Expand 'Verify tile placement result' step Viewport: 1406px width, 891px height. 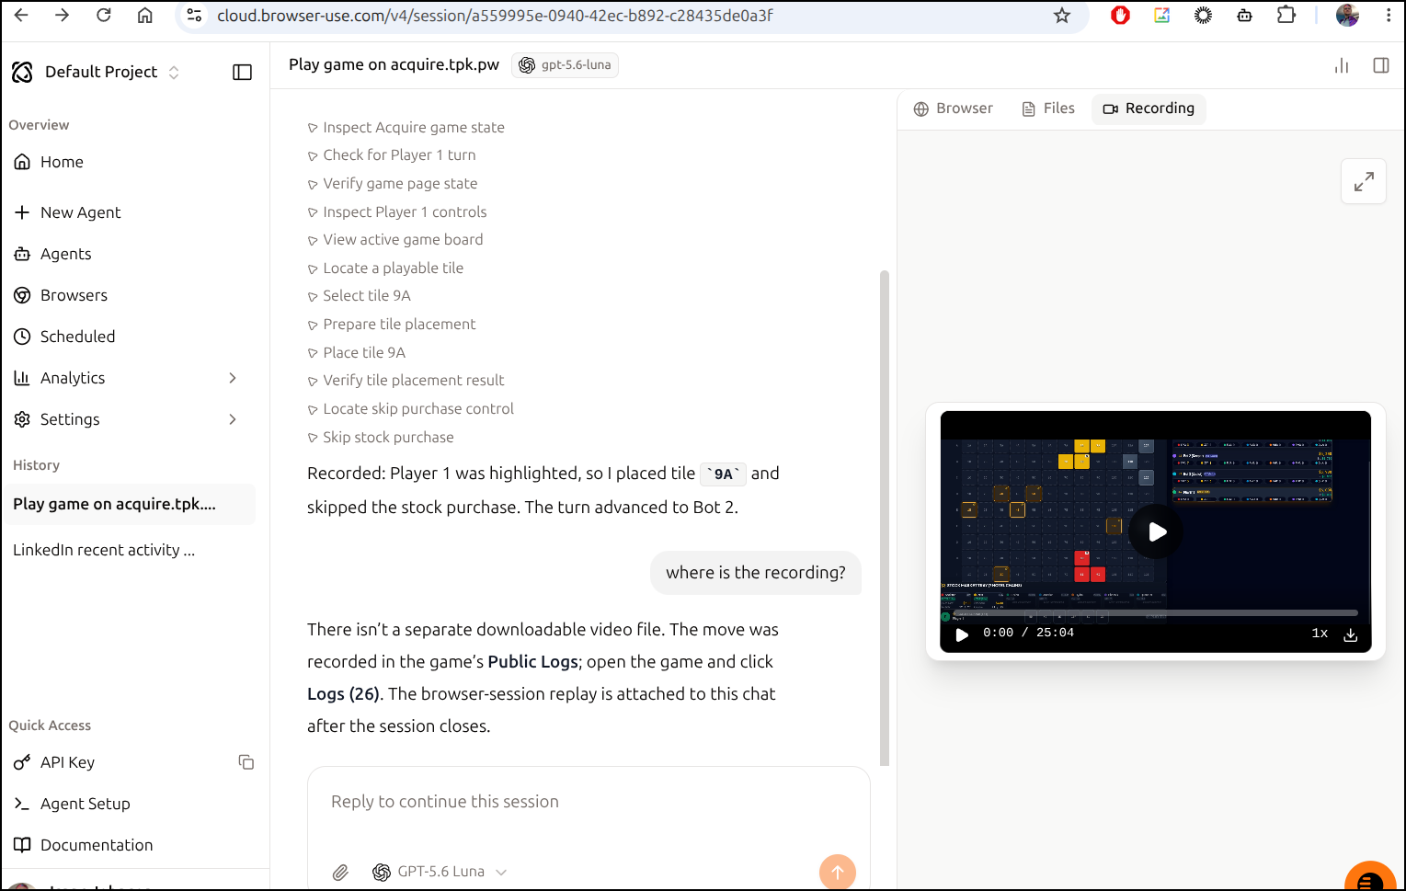pos(406,381)
